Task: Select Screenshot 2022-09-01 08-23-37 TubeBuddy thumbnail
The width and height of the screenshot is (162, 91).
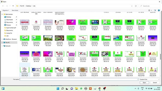Action: tap(94, 54)
